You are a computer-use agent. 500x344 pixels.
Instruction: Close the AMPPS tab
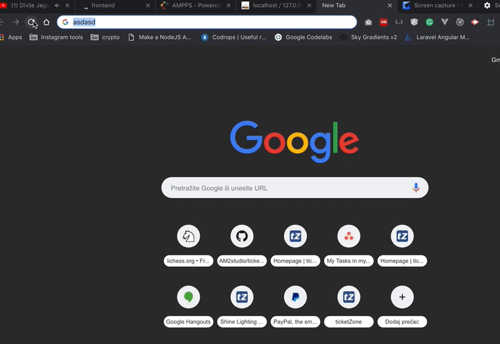228,5
